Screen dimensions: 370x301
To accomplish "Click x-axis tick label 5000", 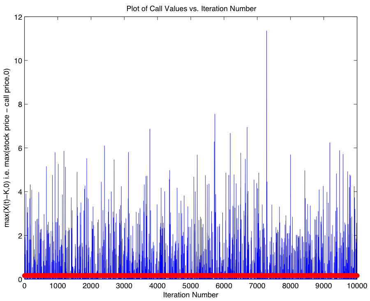I will tap(190, 287).
